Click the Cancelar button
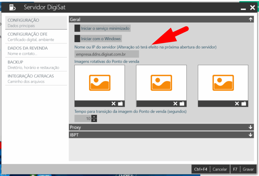Image resolution: width=259 pixels, height=176 pixels. click(x=220, y=169)
